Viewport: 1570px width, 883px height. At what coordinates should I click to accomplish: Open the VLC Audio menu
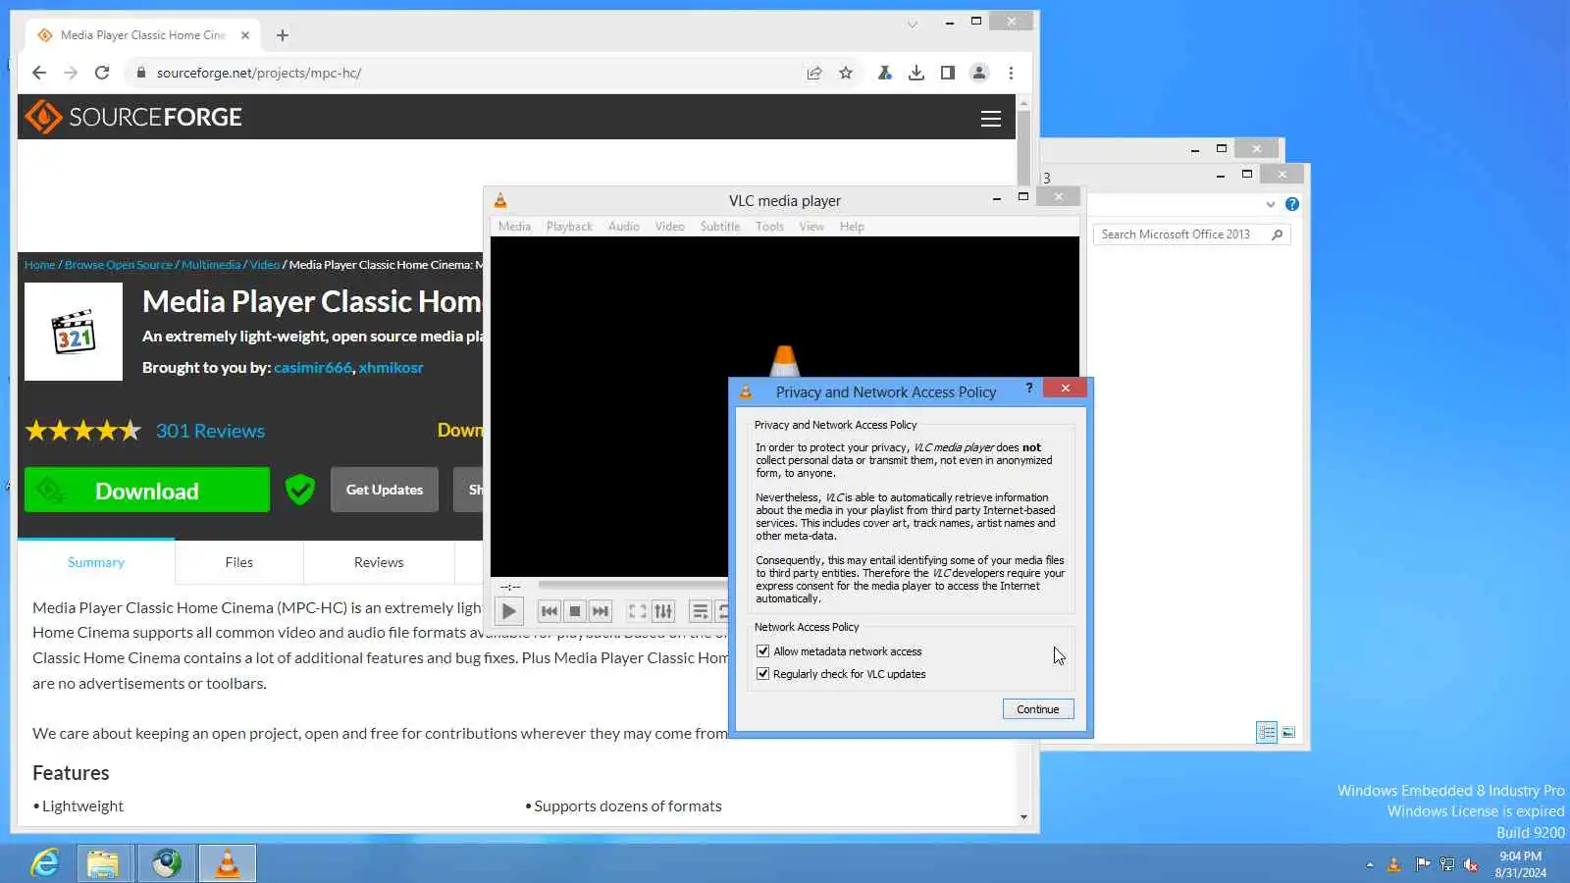624,227
